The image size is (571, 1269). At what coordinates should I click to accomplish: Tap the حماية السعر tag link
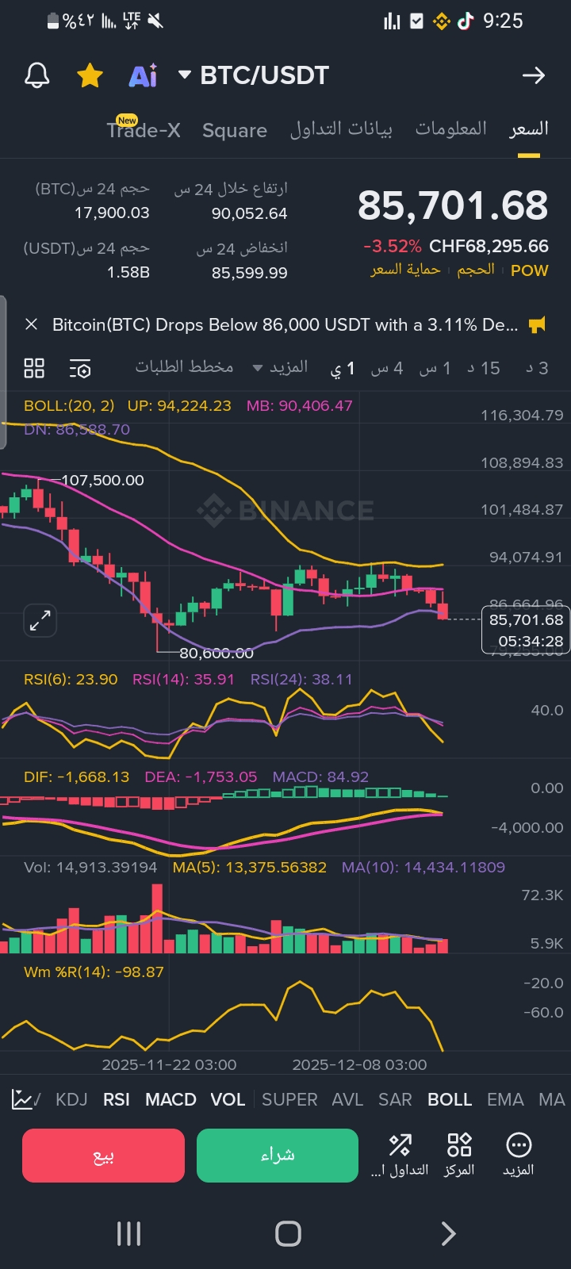[405, 270]
